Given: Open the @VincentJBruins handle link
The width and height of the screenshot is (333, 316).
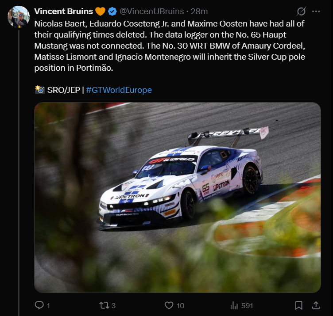Looking at the screenshot, I should click(151, 11).
